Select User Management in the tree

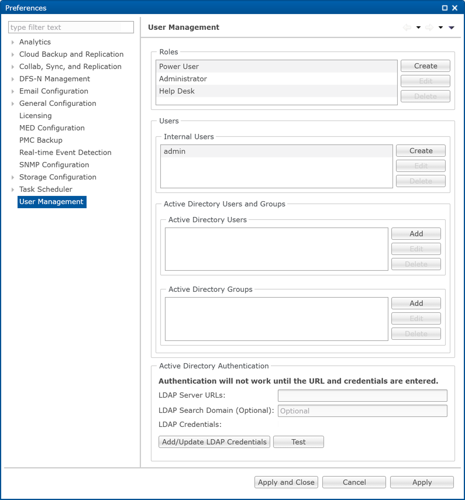(x=51, y=202)
